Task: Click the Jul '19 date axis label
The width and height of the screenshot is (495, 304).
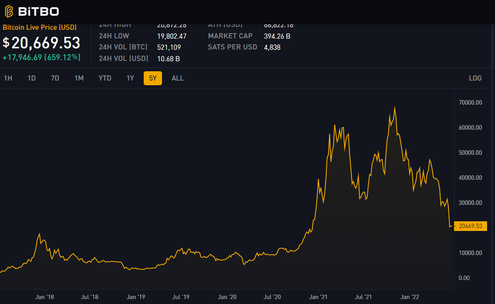Action: point(181,297)
